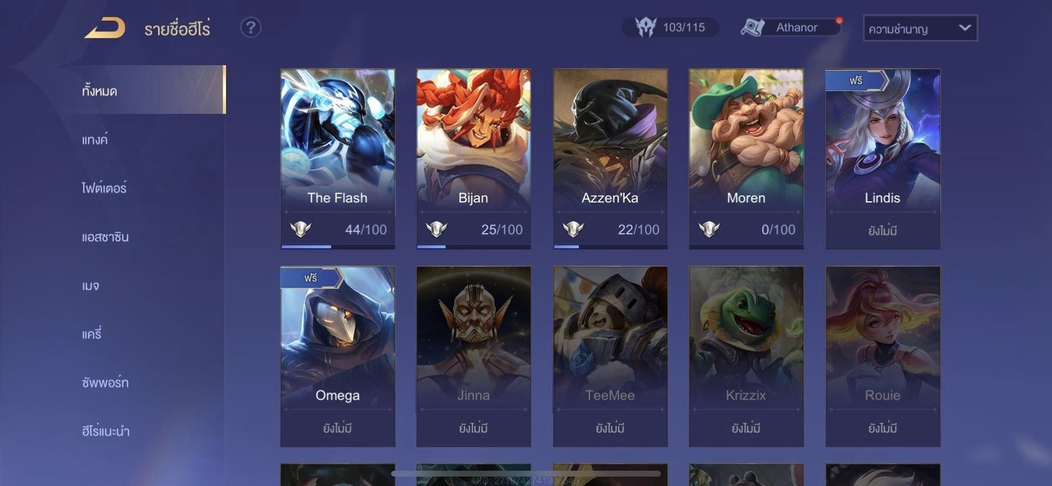Click the Athanor button
The width and height of the screenshot is (1052, 486).
[790, 27]
